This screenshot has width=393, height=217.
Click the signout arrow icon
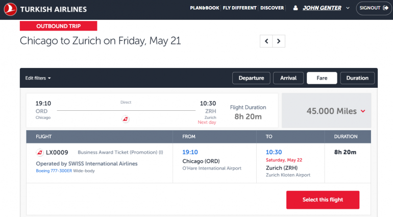385,8
